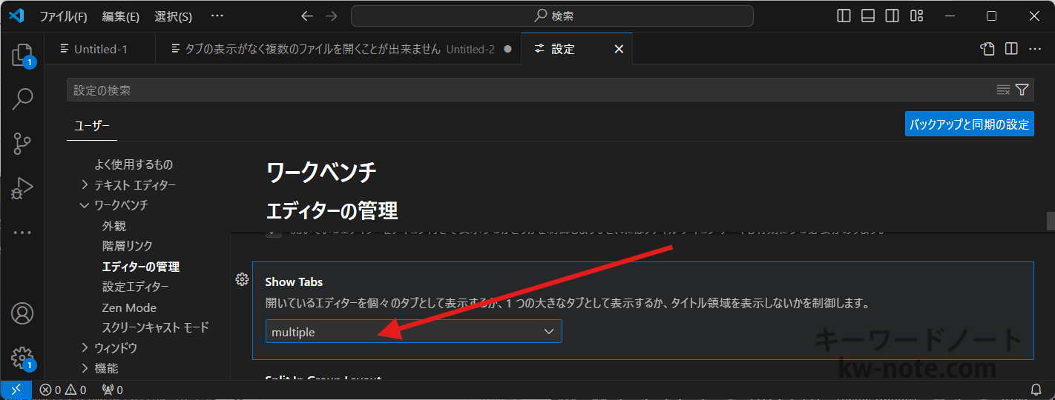
Task: Click the Accounts icon
Action: click(22, 313)
